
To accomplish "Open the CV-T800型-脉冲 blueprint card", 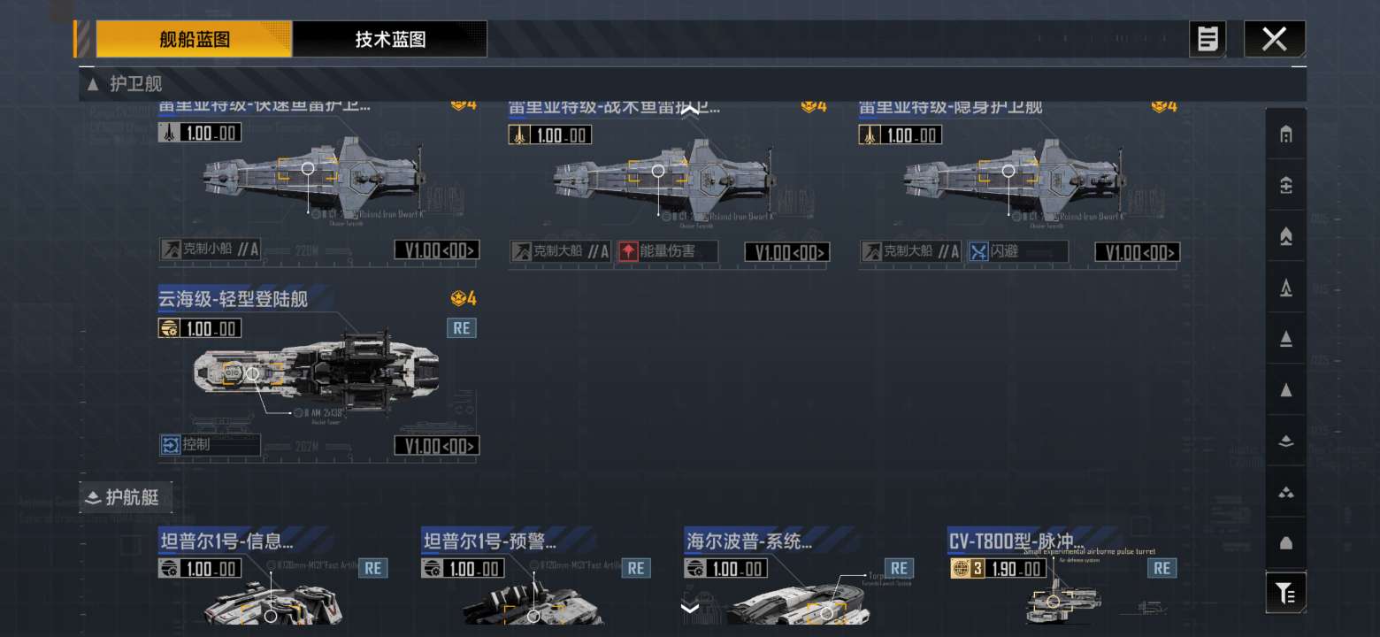I will point(1063,575).
